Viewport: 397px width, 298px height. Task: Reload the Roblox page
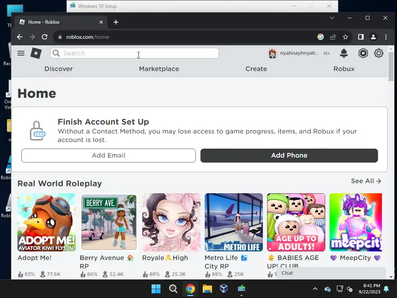[45, 37]
